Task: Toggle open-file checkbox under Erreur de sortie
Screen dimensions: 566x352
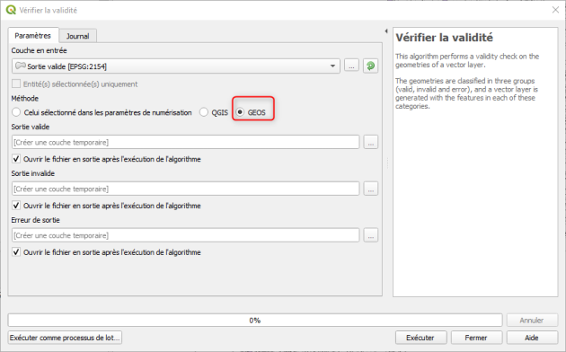Action: (x=16, y=251)
